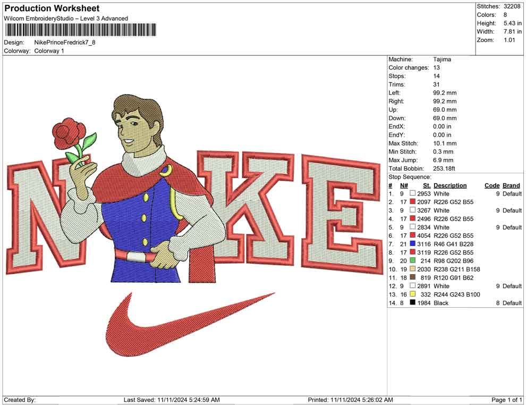Click the 'R46 G41 B228' description
526x405 pixels.
(454, 244)
